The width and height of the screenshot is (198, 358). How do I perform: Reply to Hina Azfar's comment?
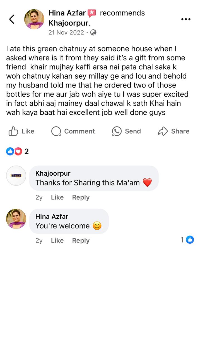tap(81, 240)
